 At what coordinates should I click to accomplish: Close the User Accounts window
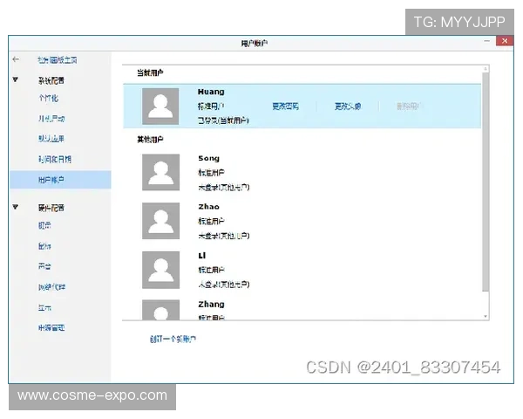[x=504, y=41]
